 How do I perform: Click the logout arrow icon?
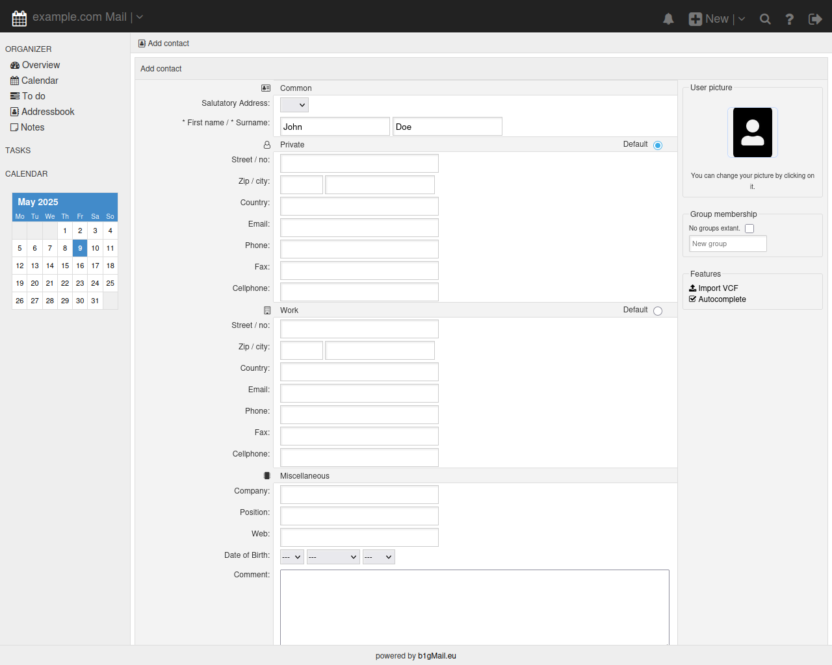815,19
